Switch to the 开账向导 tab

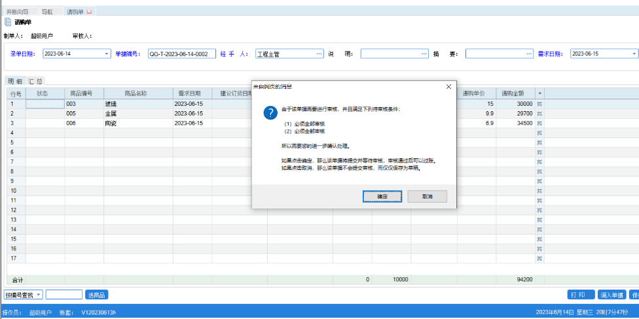tap(18, 12)
